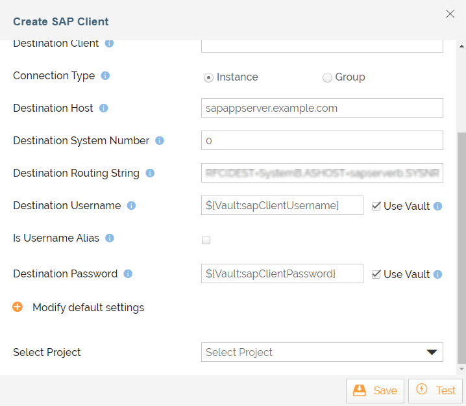
Task: Select the Group connection type
Action: [x=327, y=77]
